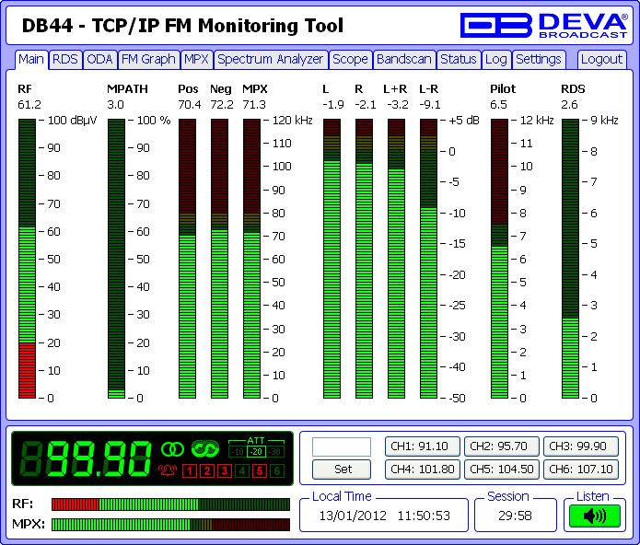Click the RDS indicator icon on display
The image size is (640, 545).
click(x=204, y=449)
